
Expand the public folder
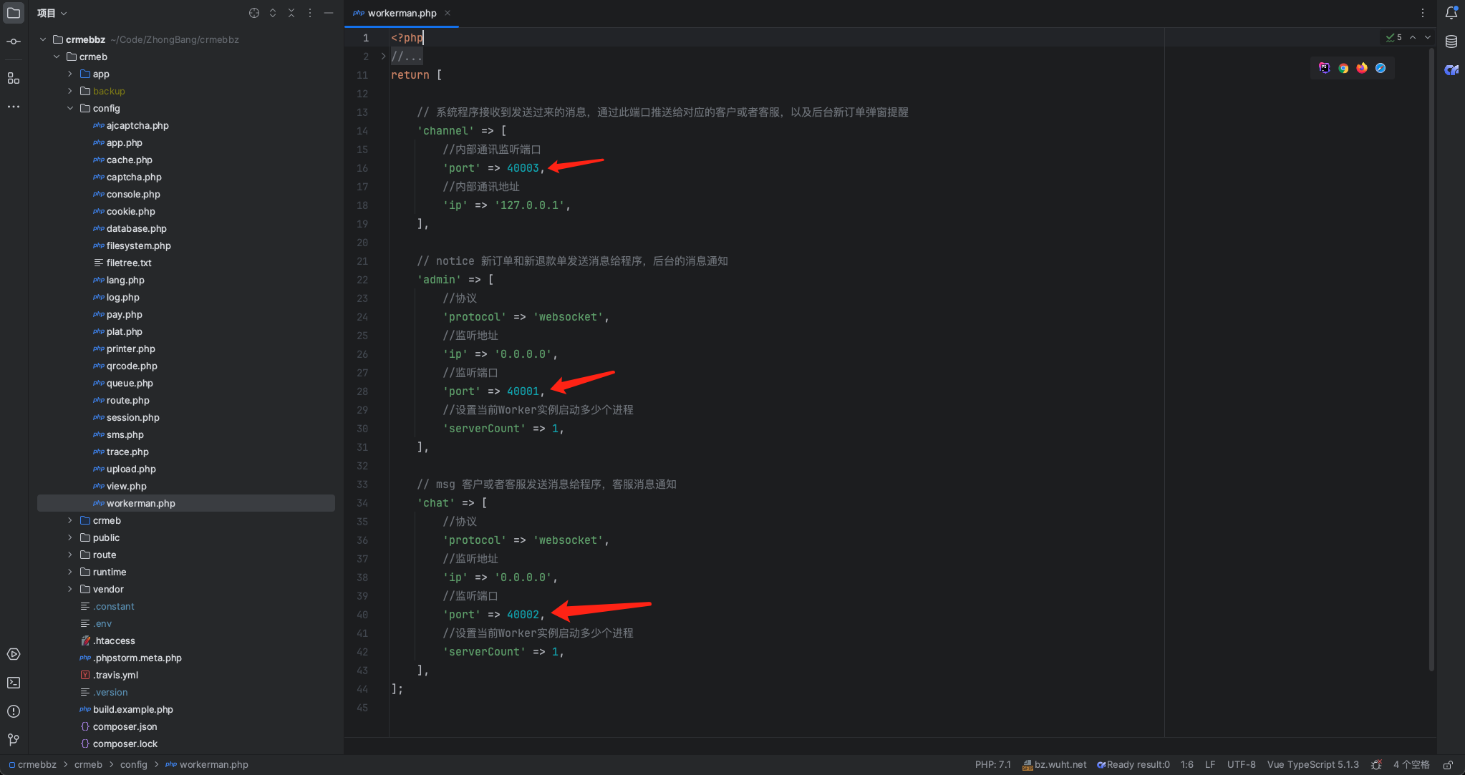(70, 537)
